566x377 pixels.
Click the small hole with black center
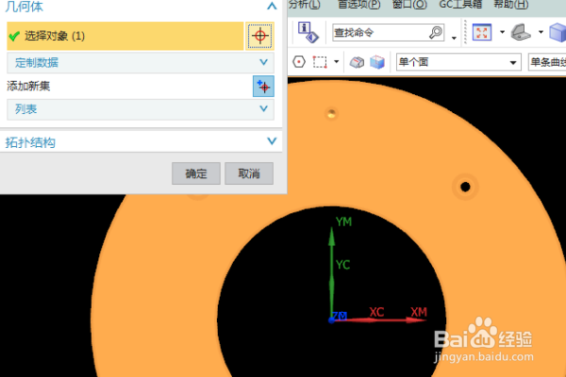tap(465, 187)
